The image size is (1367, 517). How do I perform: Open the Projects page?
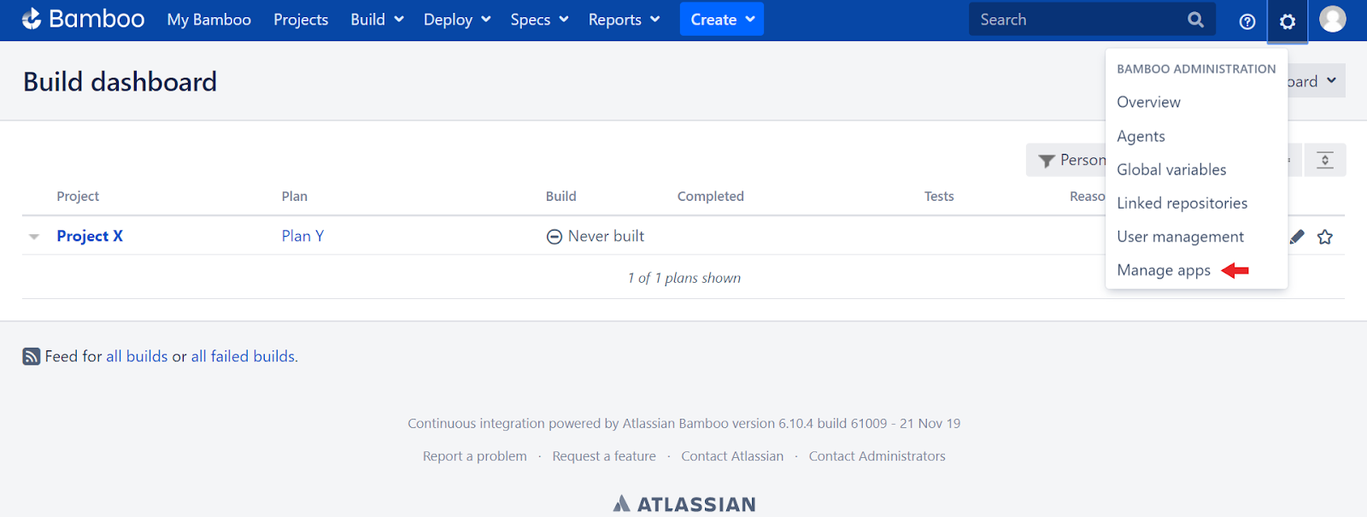(x=301, y=19)
